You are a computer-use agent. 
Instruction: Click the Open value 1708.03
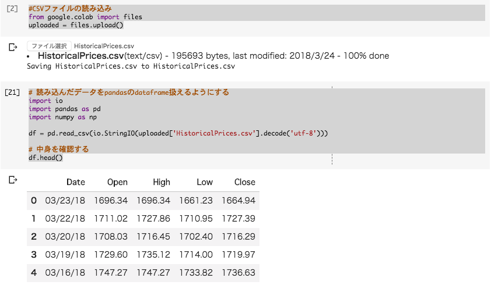point(111,237)
